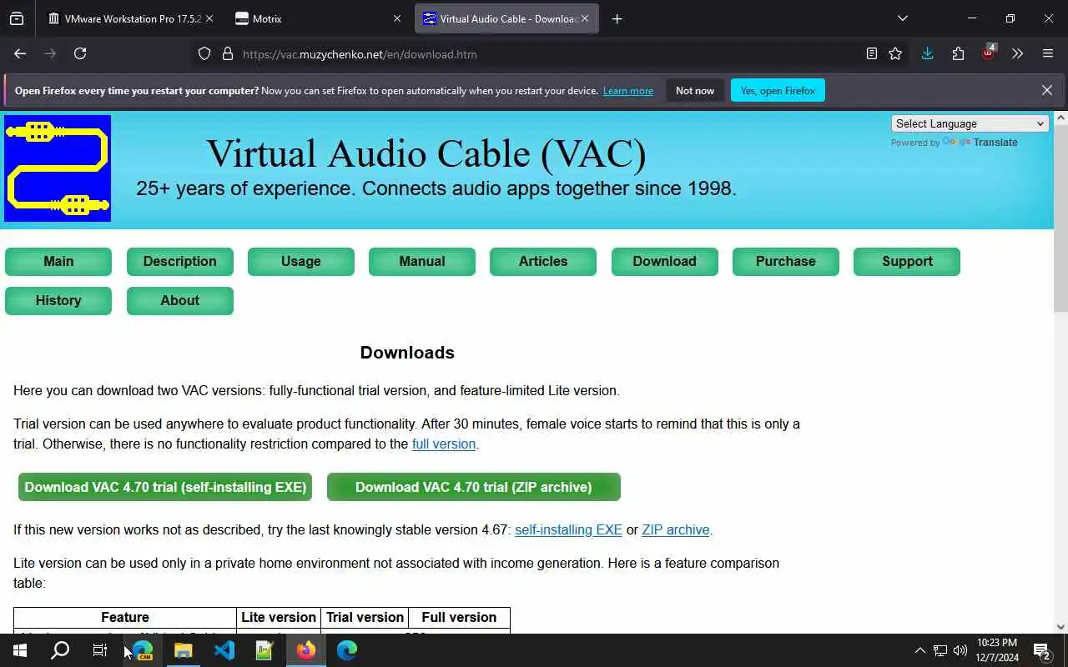
Task: Toggle reader view icon in address bar
Action: pos(872,53)
